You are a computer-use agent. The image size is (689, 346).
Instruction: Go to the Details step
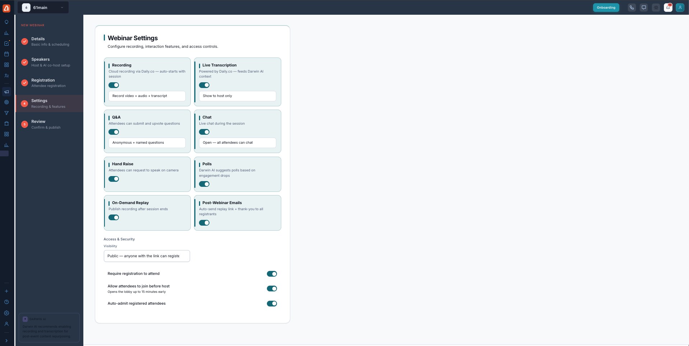tap(49, 41)
